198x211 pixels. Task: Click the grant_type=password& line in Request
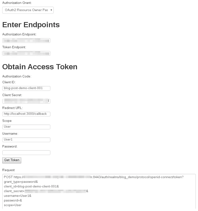click(x=21, y=182)
